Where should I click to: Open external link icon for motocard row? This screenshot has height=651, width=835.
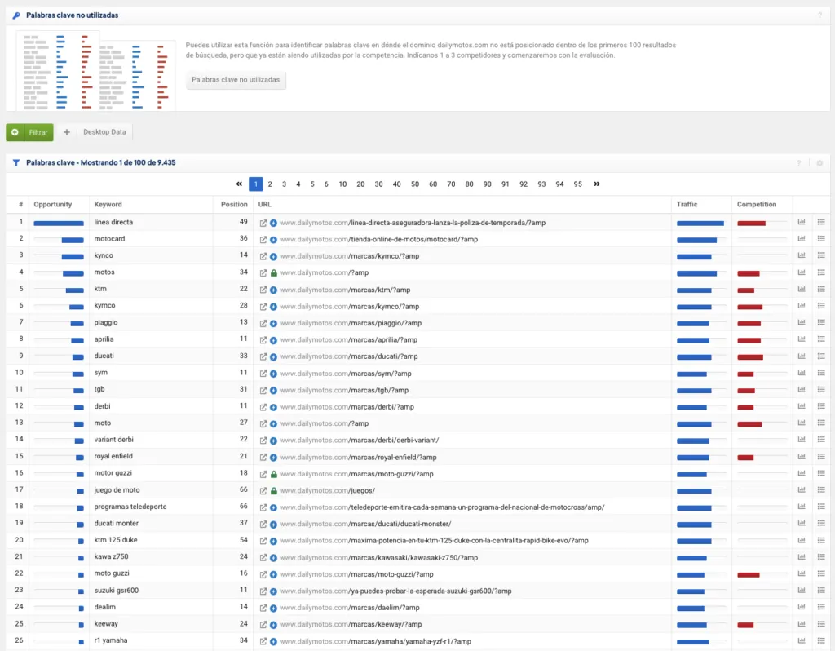[x=263, y=240]
